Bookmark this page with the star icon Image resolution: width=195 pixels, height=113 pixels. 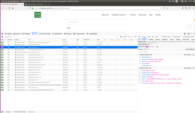167,8
